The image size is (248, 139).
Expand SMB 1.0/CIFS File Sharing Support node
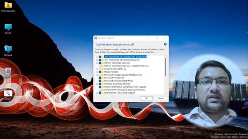coord(97,93)
